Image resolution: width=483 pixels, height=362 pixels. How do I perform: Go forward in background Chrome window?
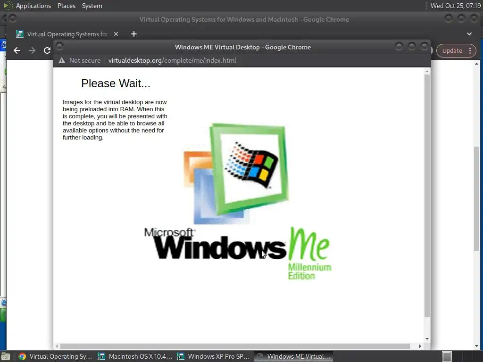coord(32,50)
